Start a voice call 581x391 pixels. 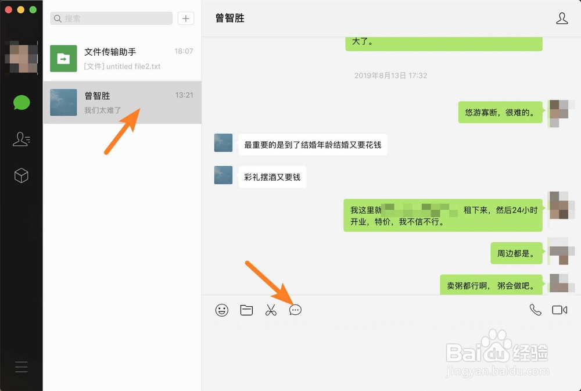[535, 310]
